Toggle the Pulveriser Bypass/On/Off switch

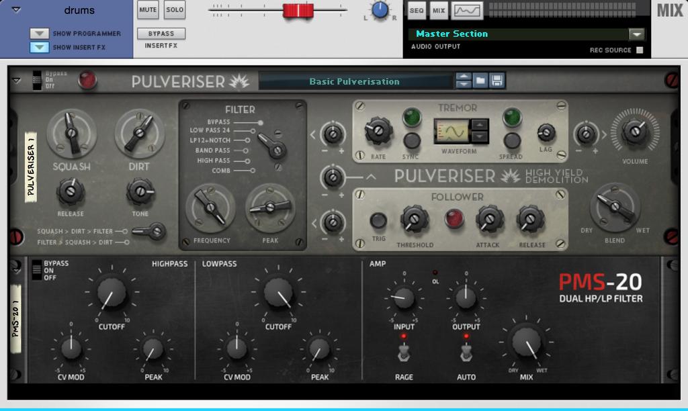click(37, 80)
